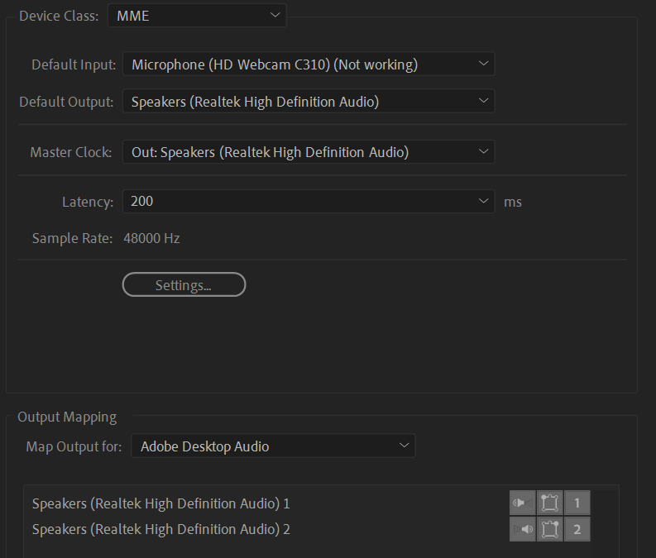Open Map Output for Adobe Desktop Audio dropdown
The width and height of the screenshot is (656, 558).
[x=273, y=446]
